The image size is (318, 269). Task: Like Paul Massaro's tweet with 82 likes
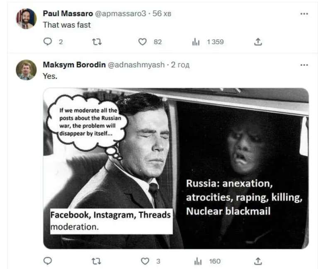click(x=143, y=41)
